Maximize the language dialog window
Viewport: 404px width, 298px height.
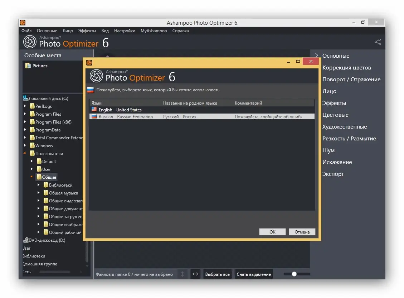(298, 61)
